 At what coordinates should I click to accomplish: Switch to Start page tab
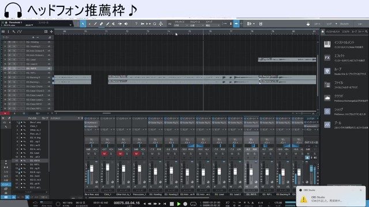pos(317,24)
